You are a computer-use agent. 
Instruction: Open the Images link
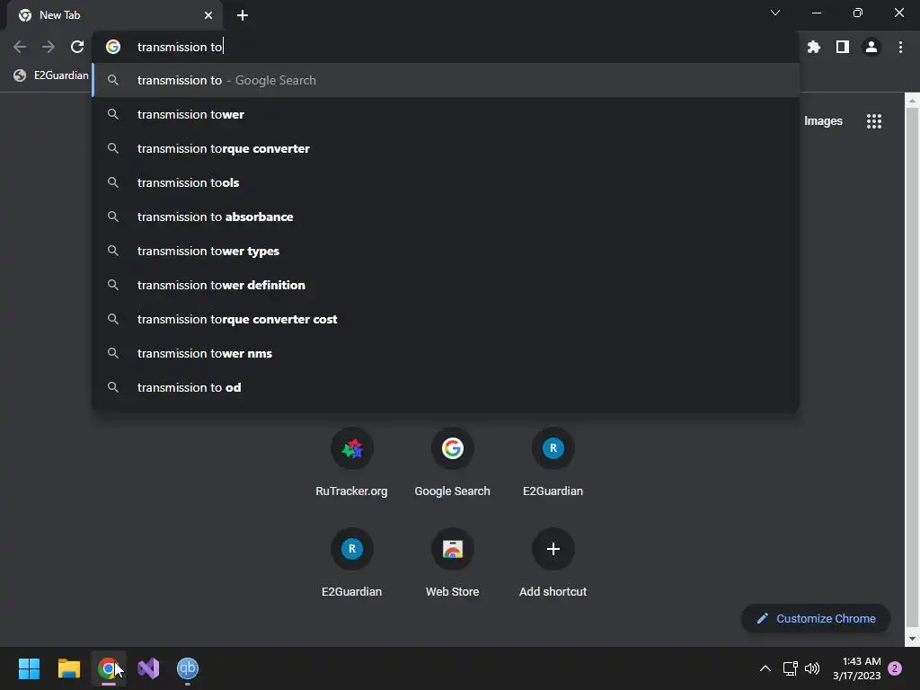point(823,121)
